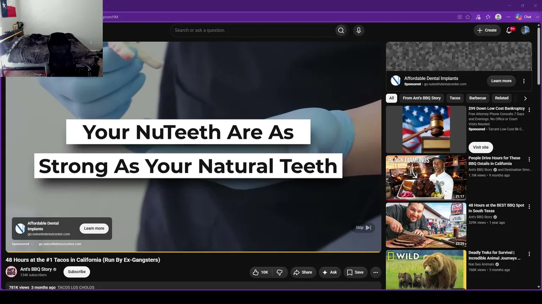The height and width of the screenshot is (304, 542).
Task: Open browser Favorites list icon
Action: pyautogui.click(x=488, y=17)
